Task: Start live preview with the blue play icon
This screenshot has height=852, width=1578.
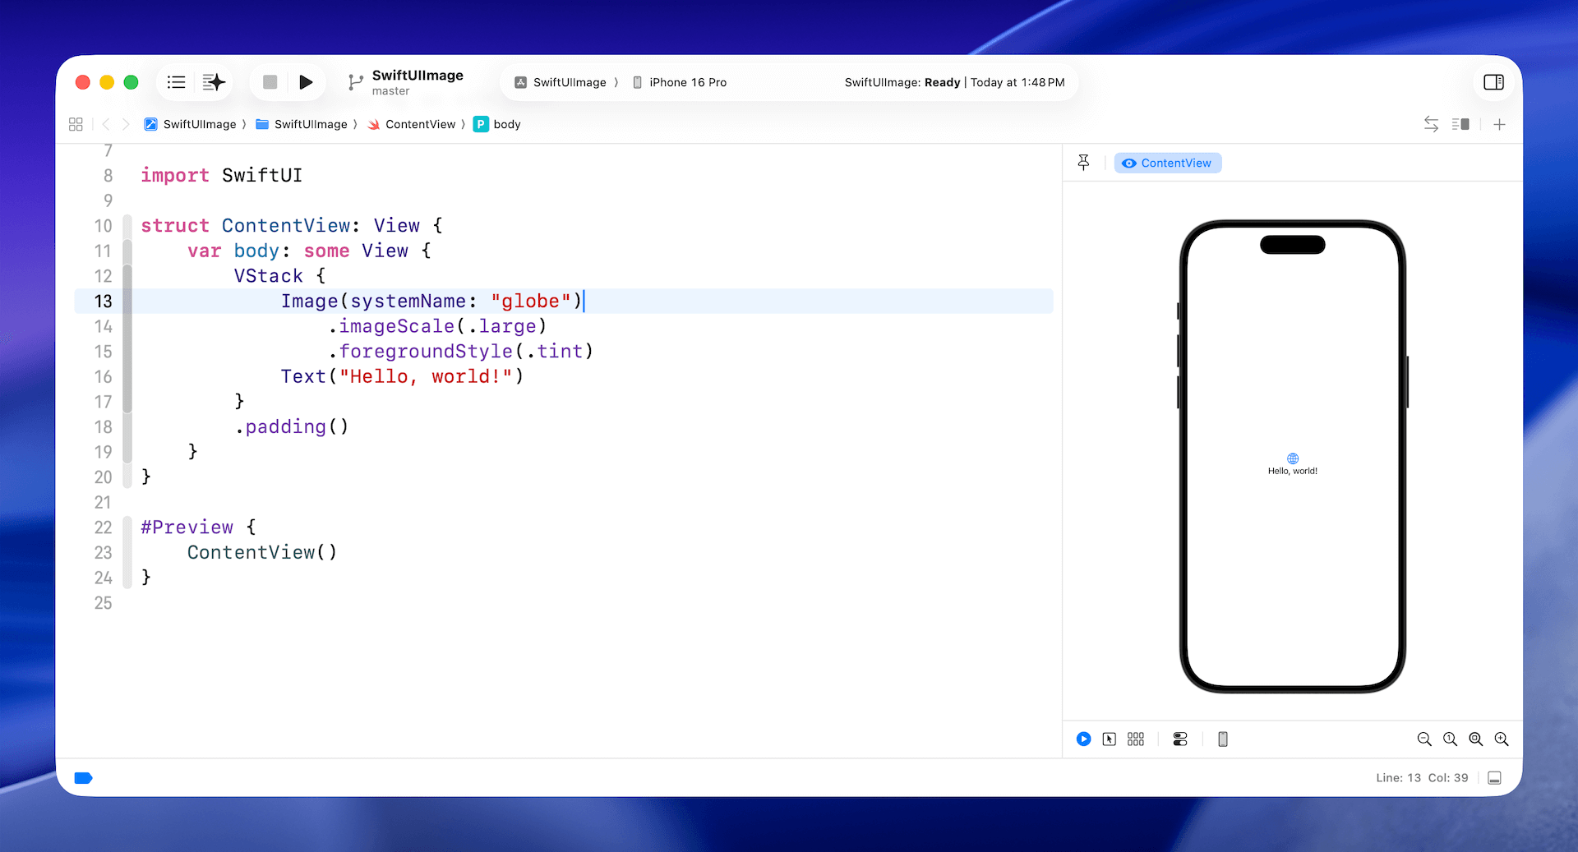Action: (1083, 739)
